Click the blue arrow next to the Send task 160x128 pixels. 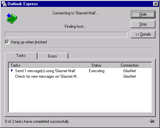(x=12, y=71)
